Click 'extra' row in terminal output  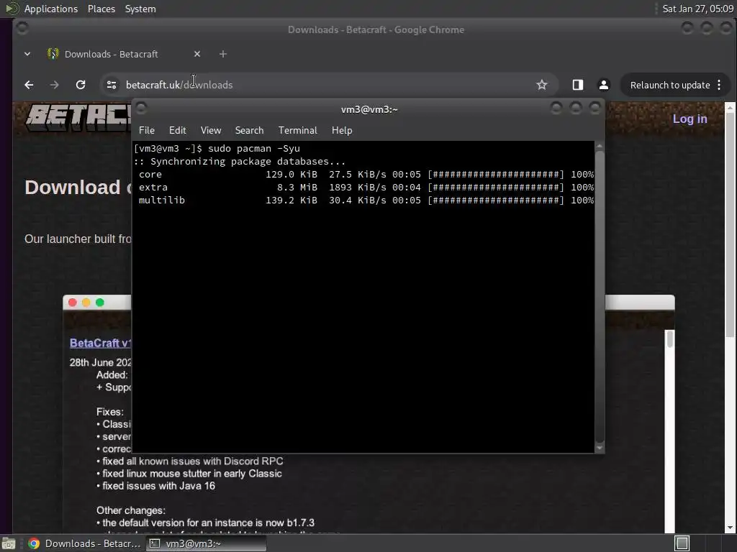click(x=366, y=188)
